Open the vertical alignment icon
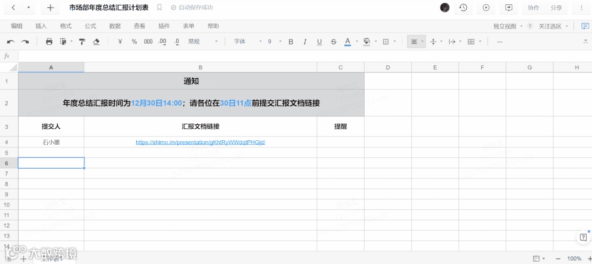Viewport: 592px width, 264px height. click(433, 42)
